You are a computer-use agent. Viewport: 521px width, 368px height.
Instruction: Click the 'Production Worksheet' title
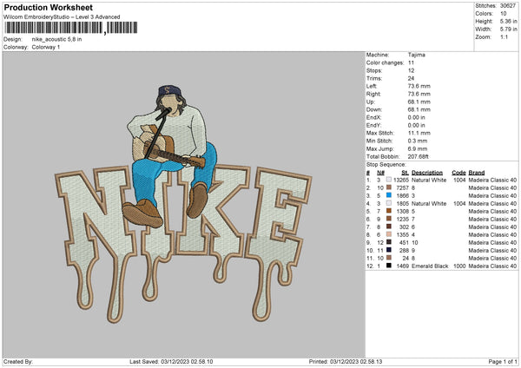coord(49,7)
